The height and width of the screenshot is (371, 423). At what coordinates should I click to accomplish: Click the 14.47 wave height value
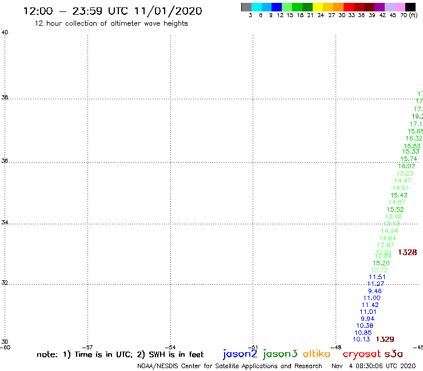403,180
